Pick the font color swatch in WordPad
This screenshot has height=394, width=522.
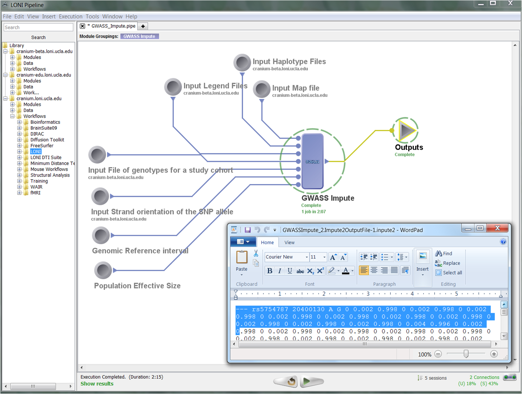coord(346,271)
